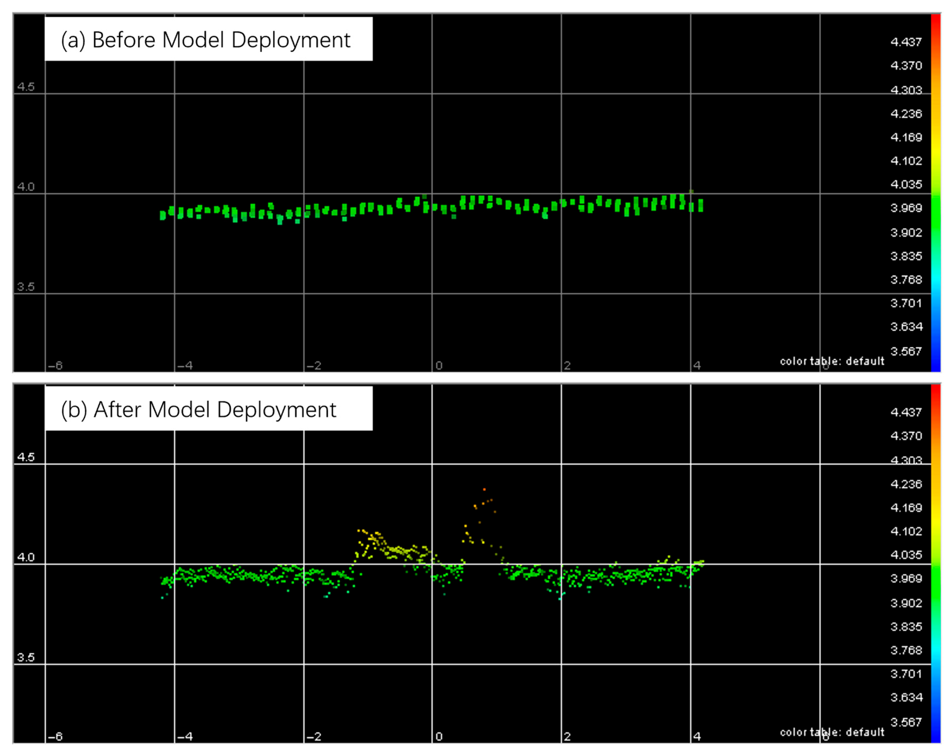Click the 3.567 legend value in bottom plot
Image resolution: width=951 pixels, height=756 pixels.
coord(906,722)
